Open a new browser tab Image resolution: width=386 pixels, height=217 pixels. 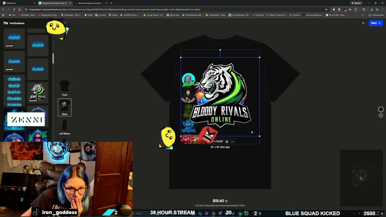(x=112, y=3)
